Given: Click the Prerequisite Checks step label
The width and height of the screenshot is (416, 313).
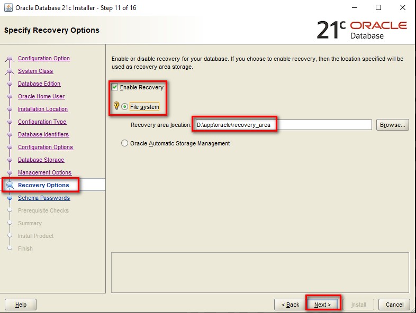Looking at the screenshot, I should (x=43, y=211).
